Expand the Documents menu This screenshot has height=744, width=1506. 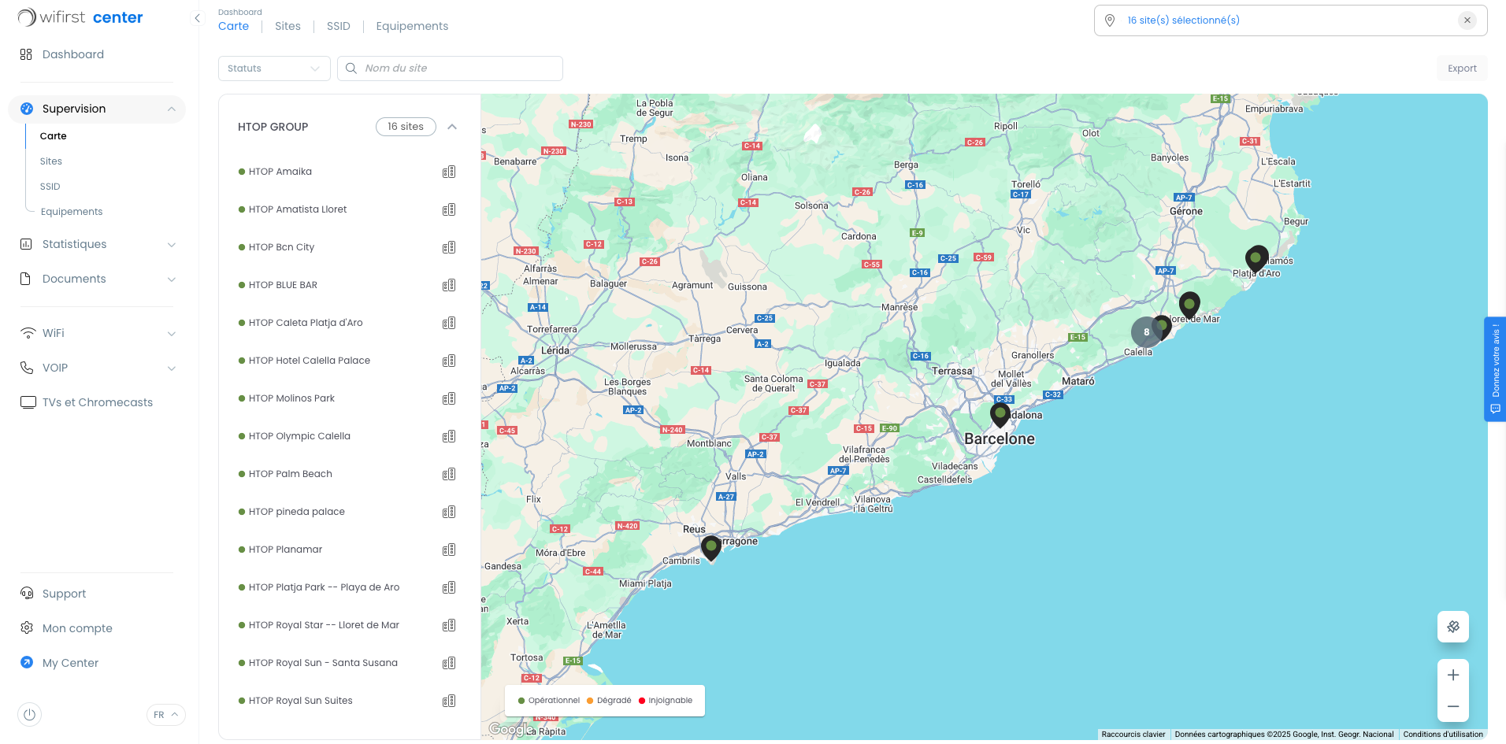click(171, 279)
